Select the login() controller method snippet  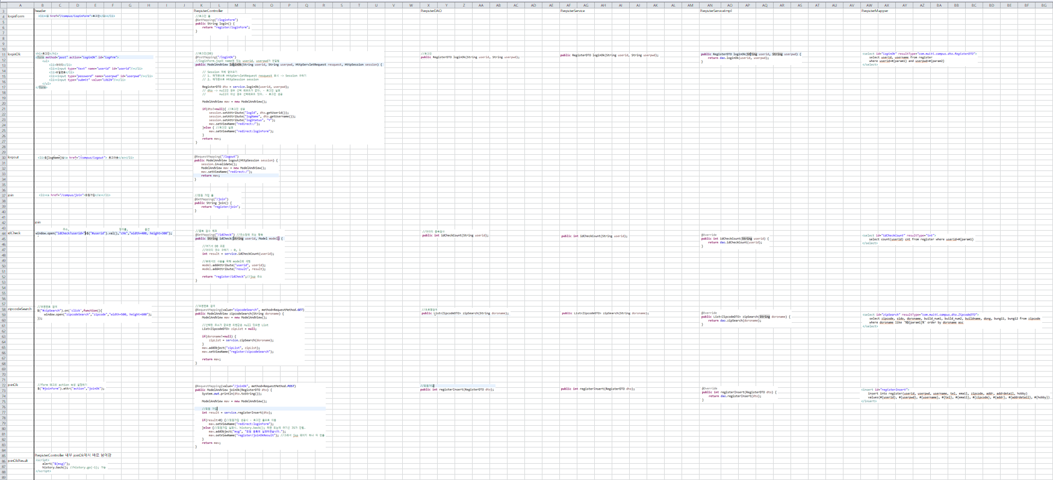point(223,24)
